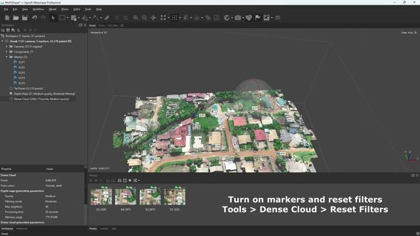Click the New document icon
The image size is (420, 236).
(x=7, y=18)
